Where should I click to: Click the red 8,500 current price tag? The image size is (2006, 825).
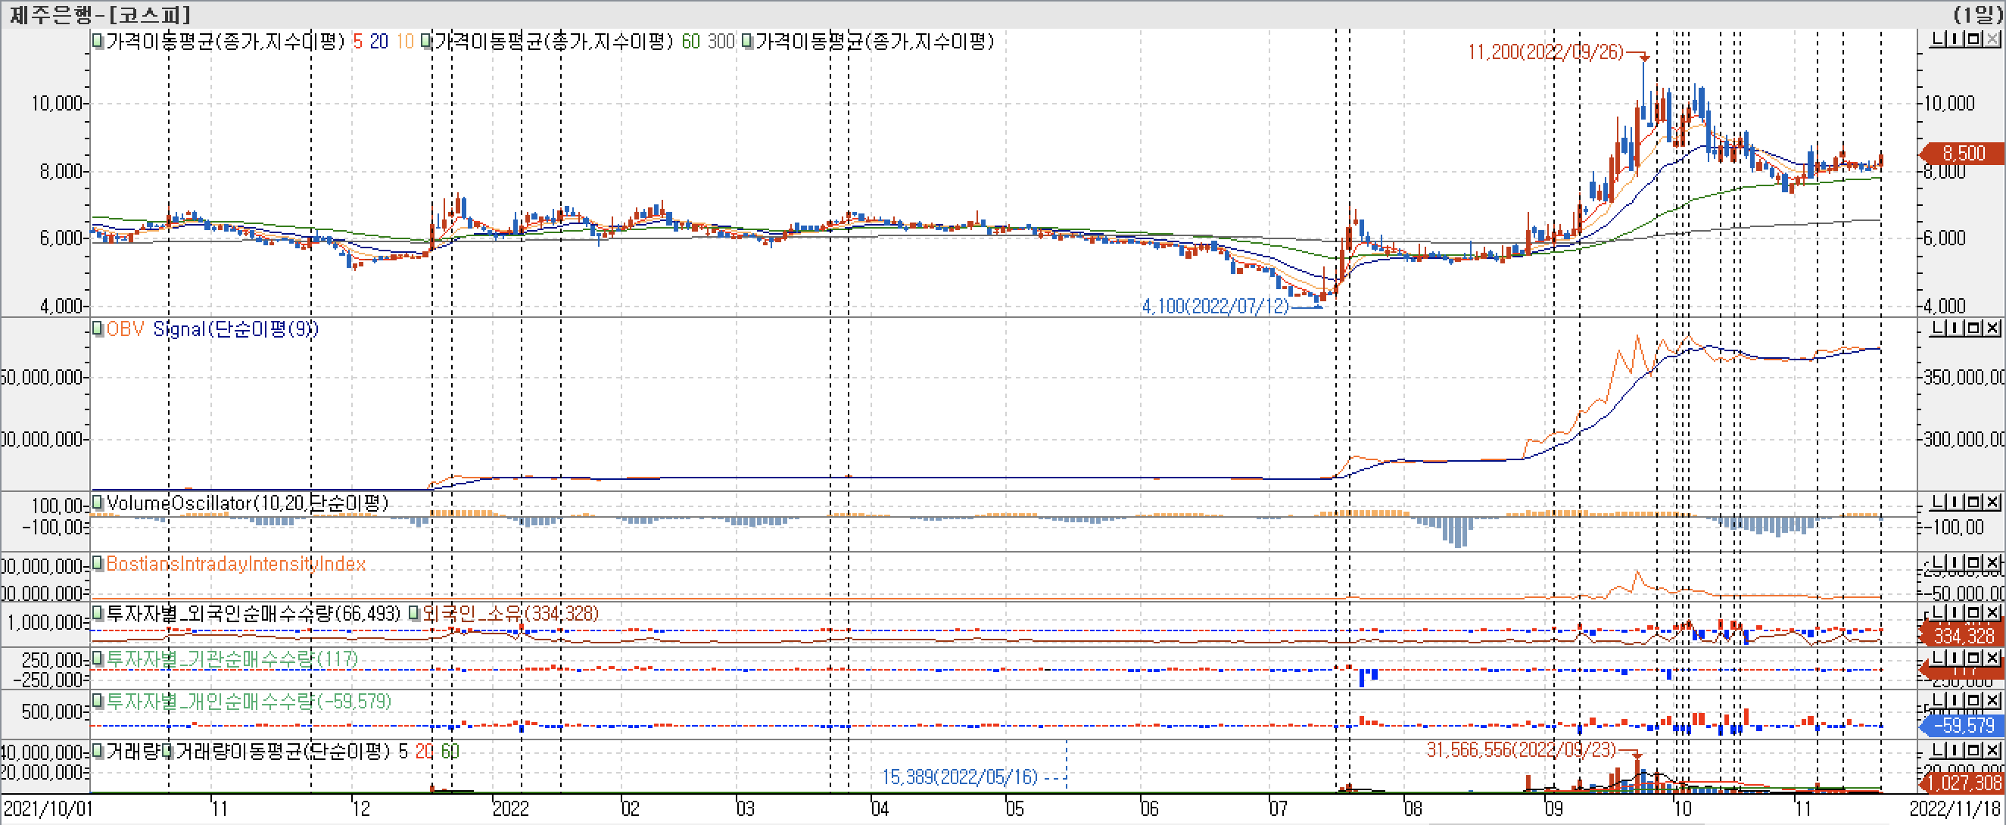pyautogui.click(x=1962, y=153)
